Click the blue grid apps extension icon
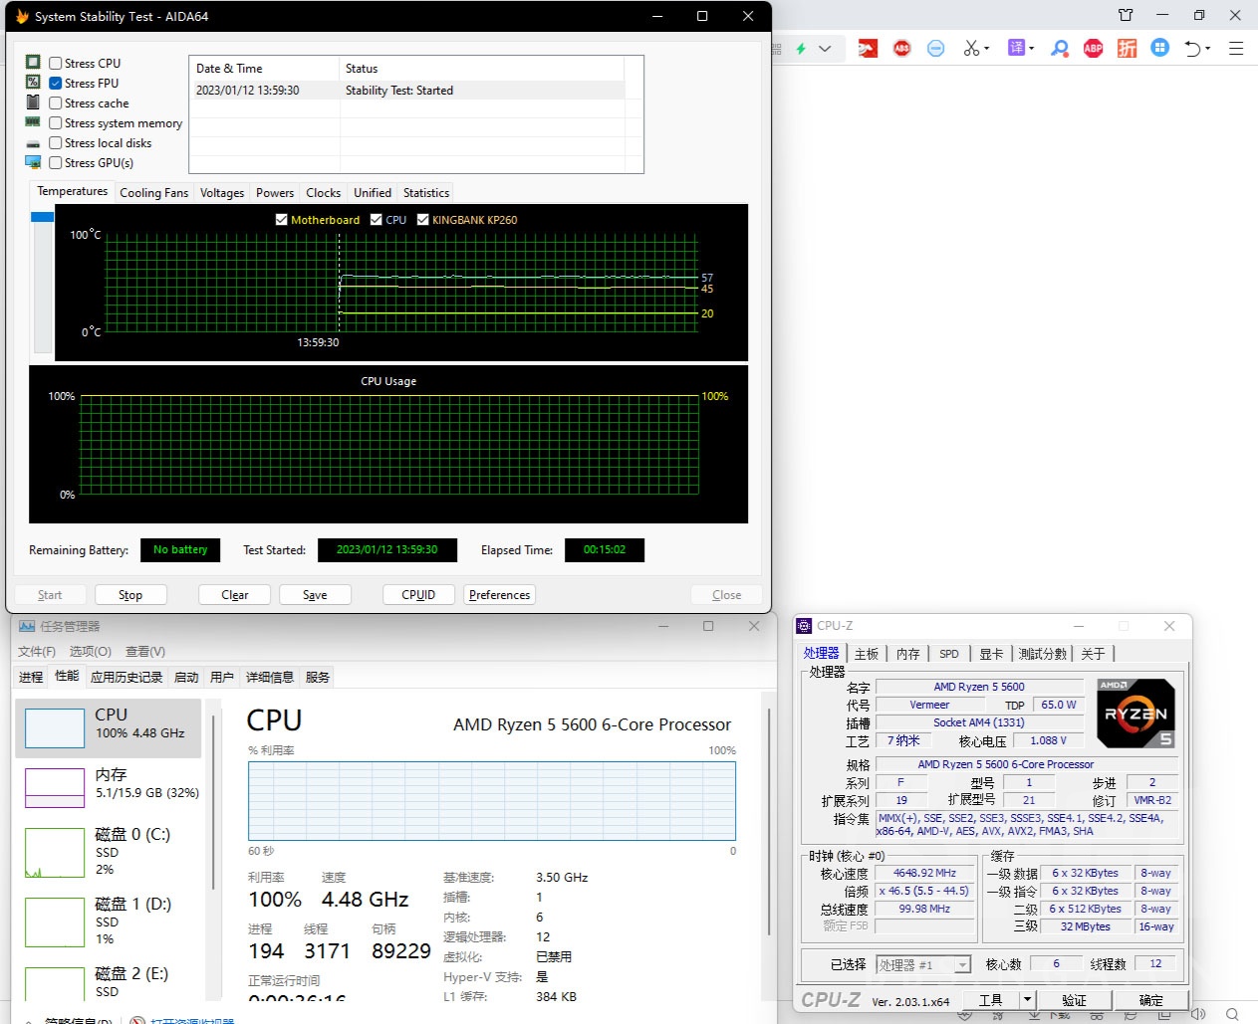 (x=1159, y=48)
